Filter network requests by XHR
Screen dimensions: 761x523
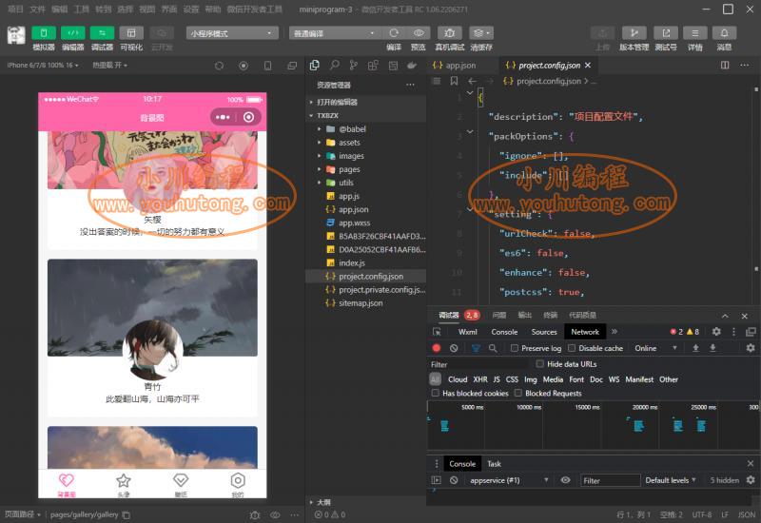tap(480, 379)
